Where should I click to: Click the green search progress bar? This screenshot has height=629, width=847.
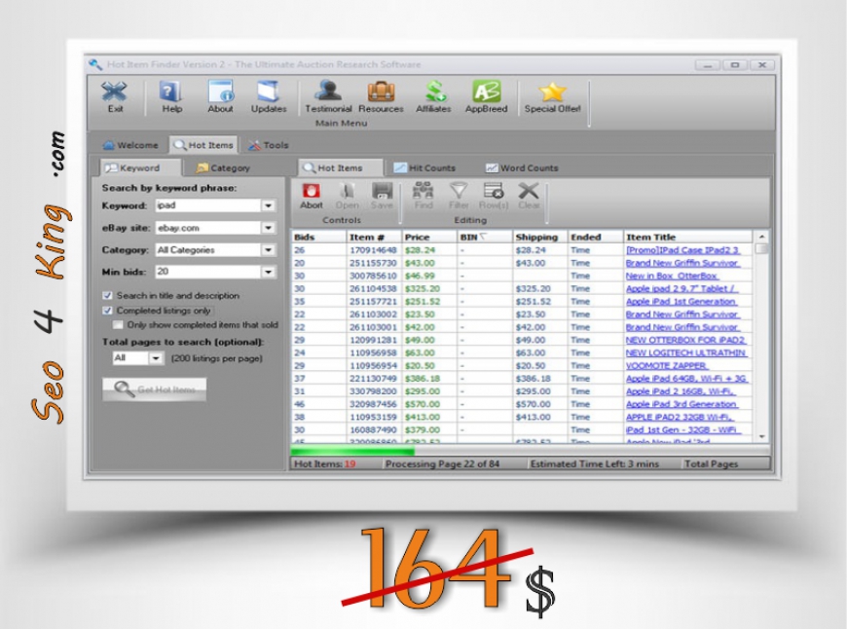click(352, 451)
